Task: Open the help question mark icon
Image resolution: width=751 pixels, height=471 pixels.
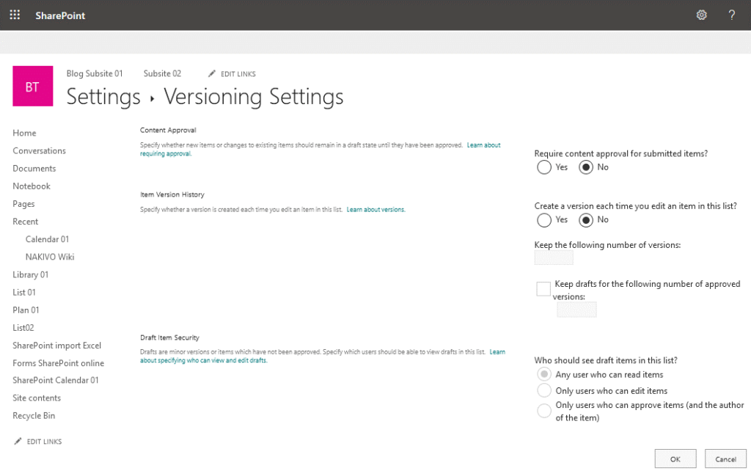Action: point(732,15)
